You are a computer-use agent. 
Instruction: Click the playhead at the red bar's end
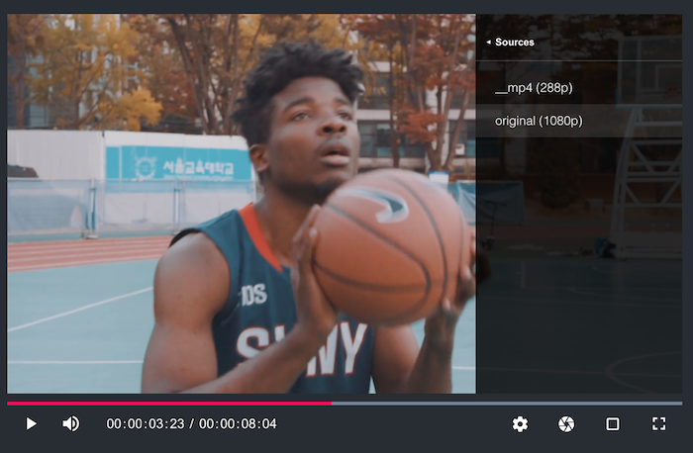pos(331,403)
